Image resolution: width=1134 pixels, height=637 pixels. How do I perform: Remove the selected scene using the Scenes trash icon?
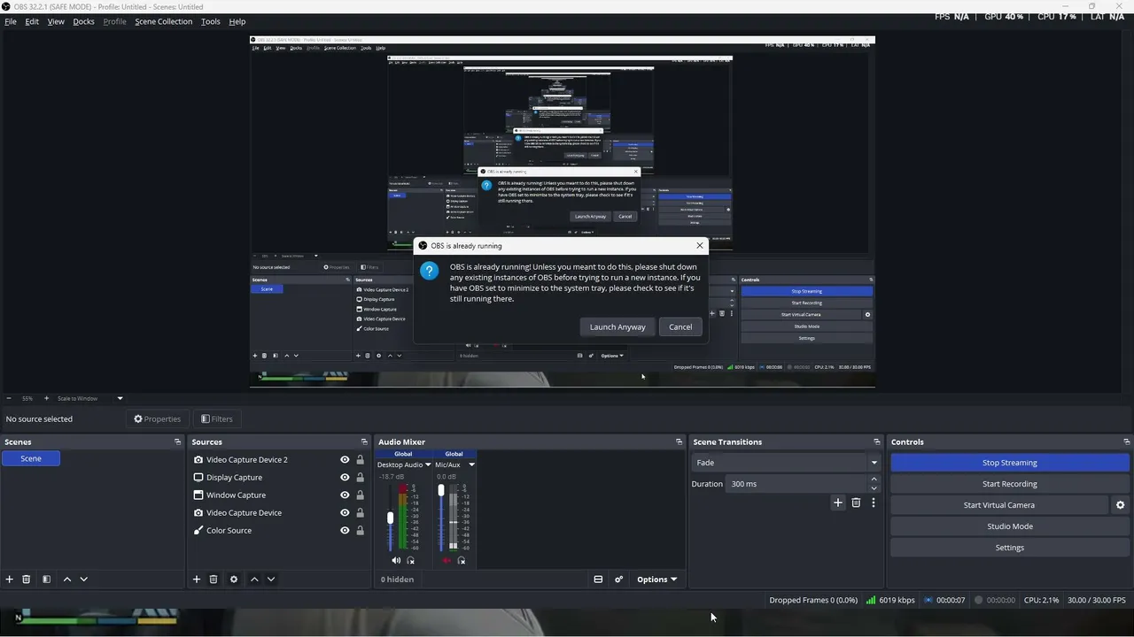click(27, 579)
